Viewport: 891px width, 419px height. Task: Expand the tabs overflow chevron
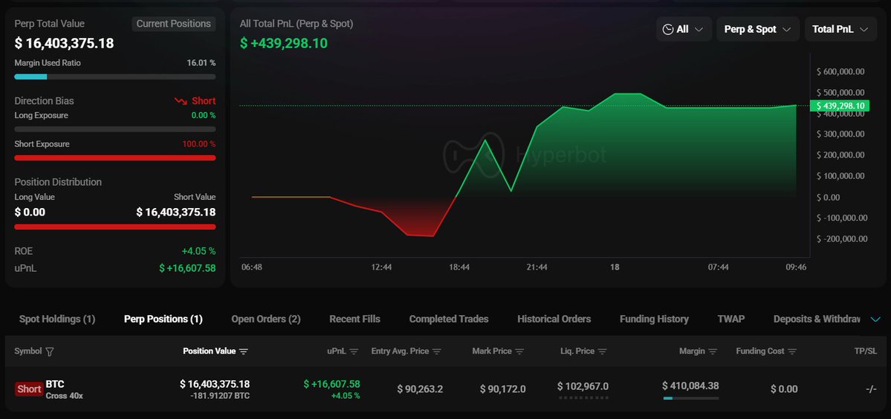(875, 319)
